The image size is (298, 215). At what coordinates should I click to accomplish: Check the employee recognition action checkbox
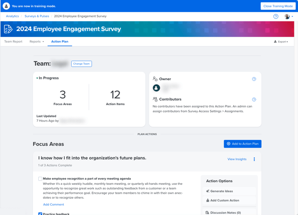(40, 179)
